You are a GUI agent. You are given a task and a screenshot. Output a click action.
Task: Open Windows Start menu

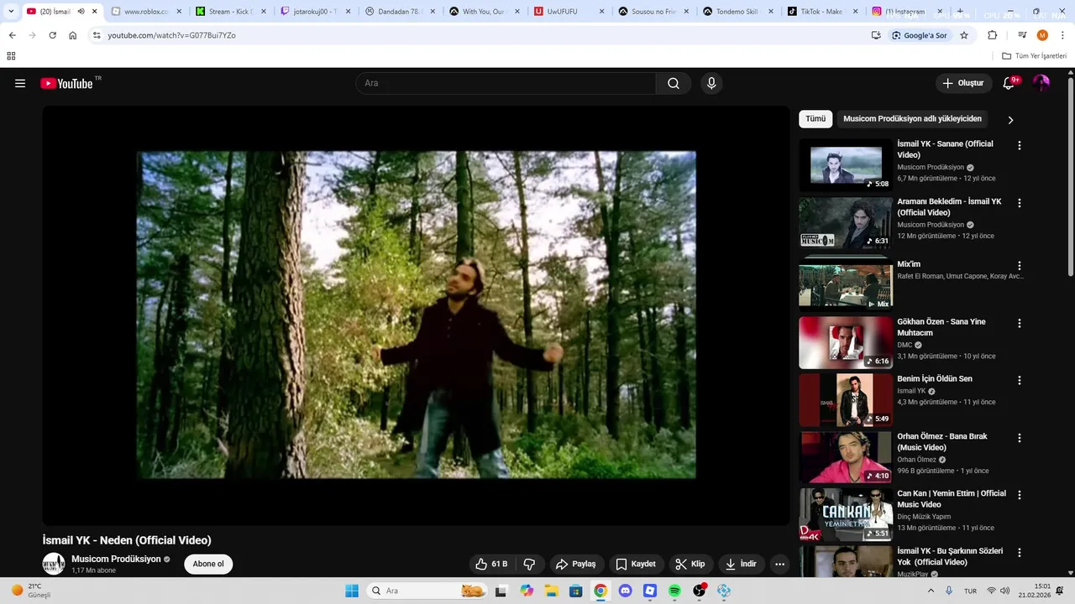click(x=352, y=591)
